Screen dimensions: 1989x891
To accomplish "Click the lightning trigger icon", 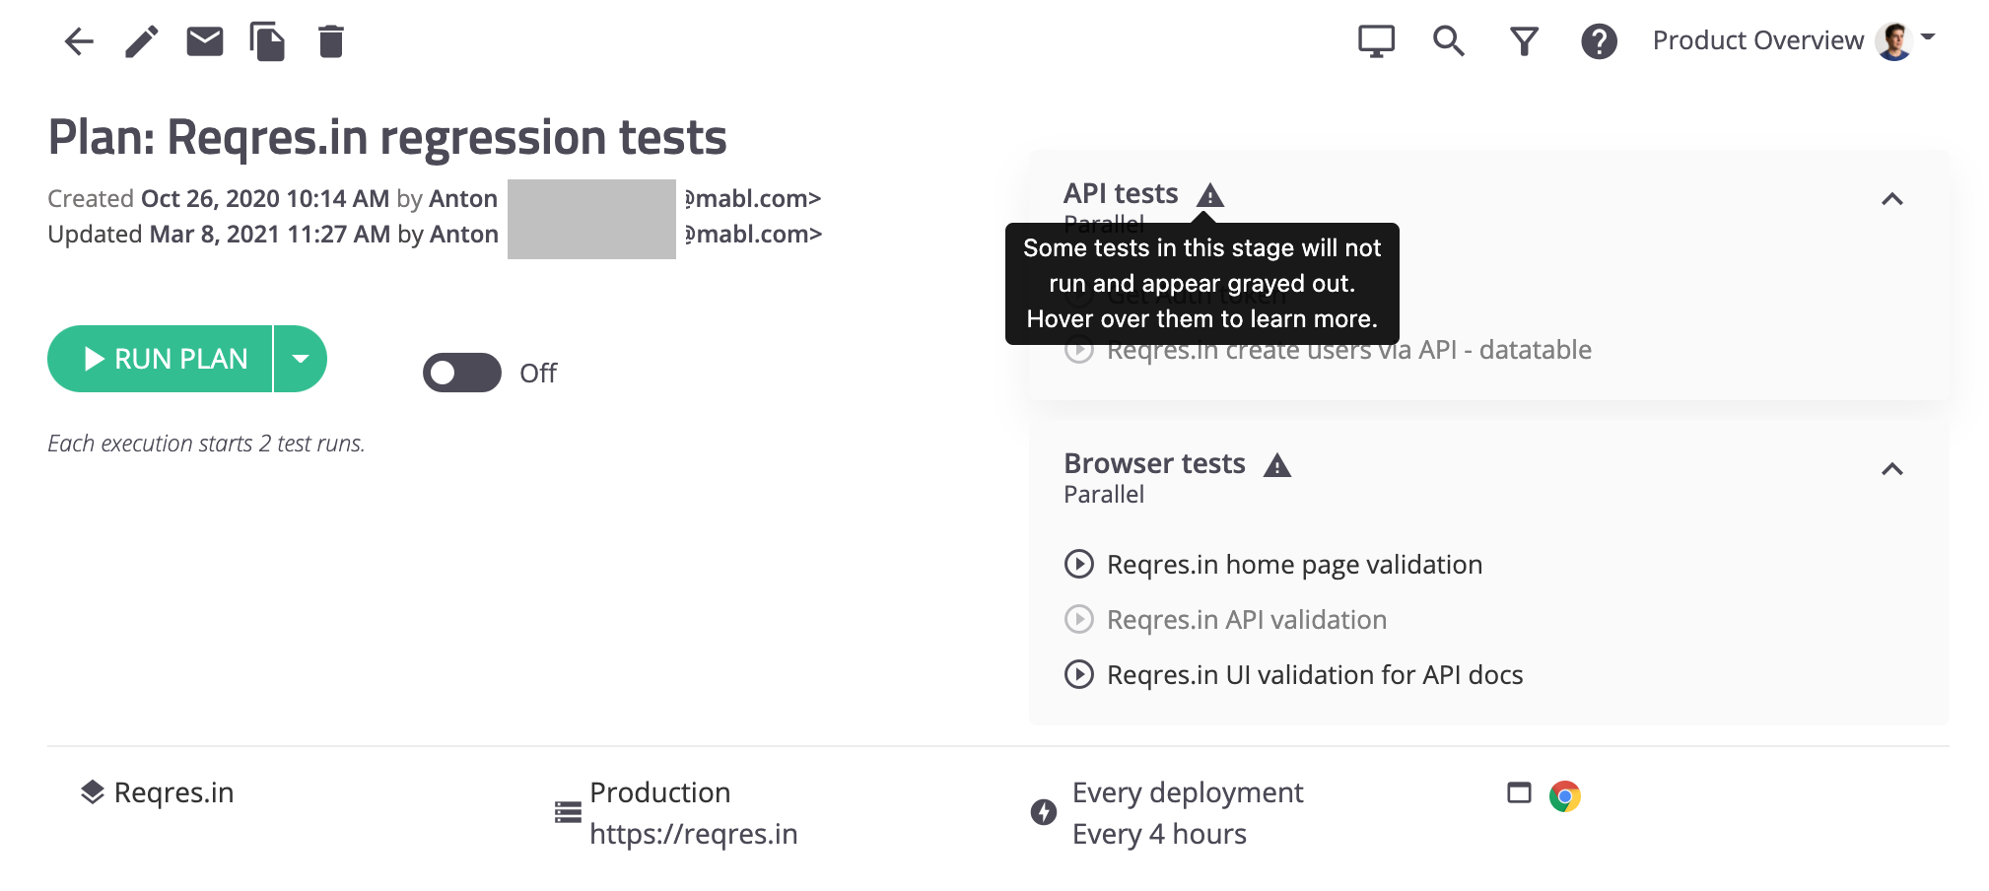I will point(1044,812).
